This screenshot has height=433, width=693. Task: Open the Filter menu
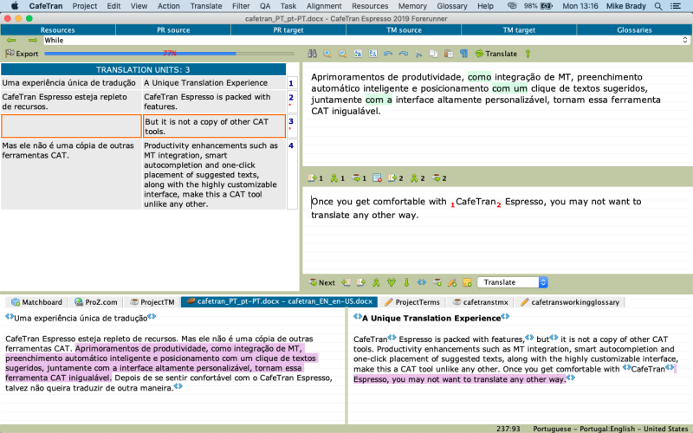coord(241,6)
